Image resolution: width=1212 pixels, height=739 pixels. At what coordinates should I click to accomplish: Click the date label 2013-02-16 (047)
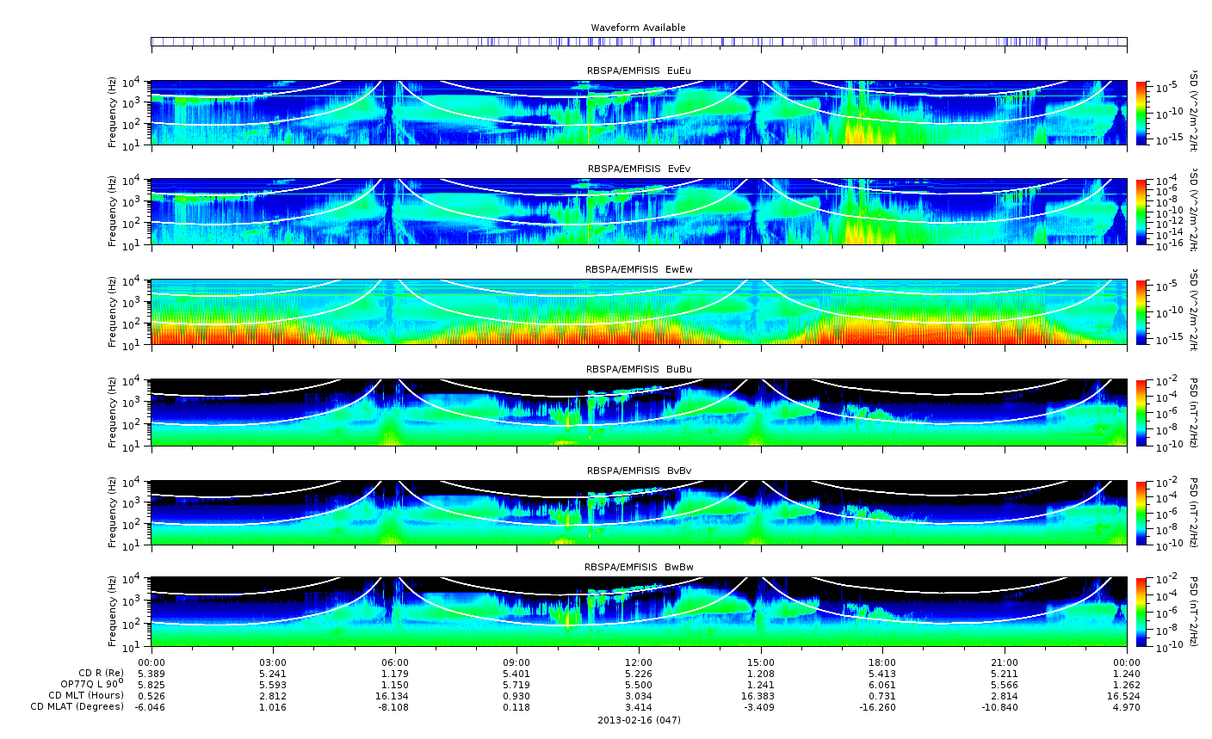click(639, 720)
